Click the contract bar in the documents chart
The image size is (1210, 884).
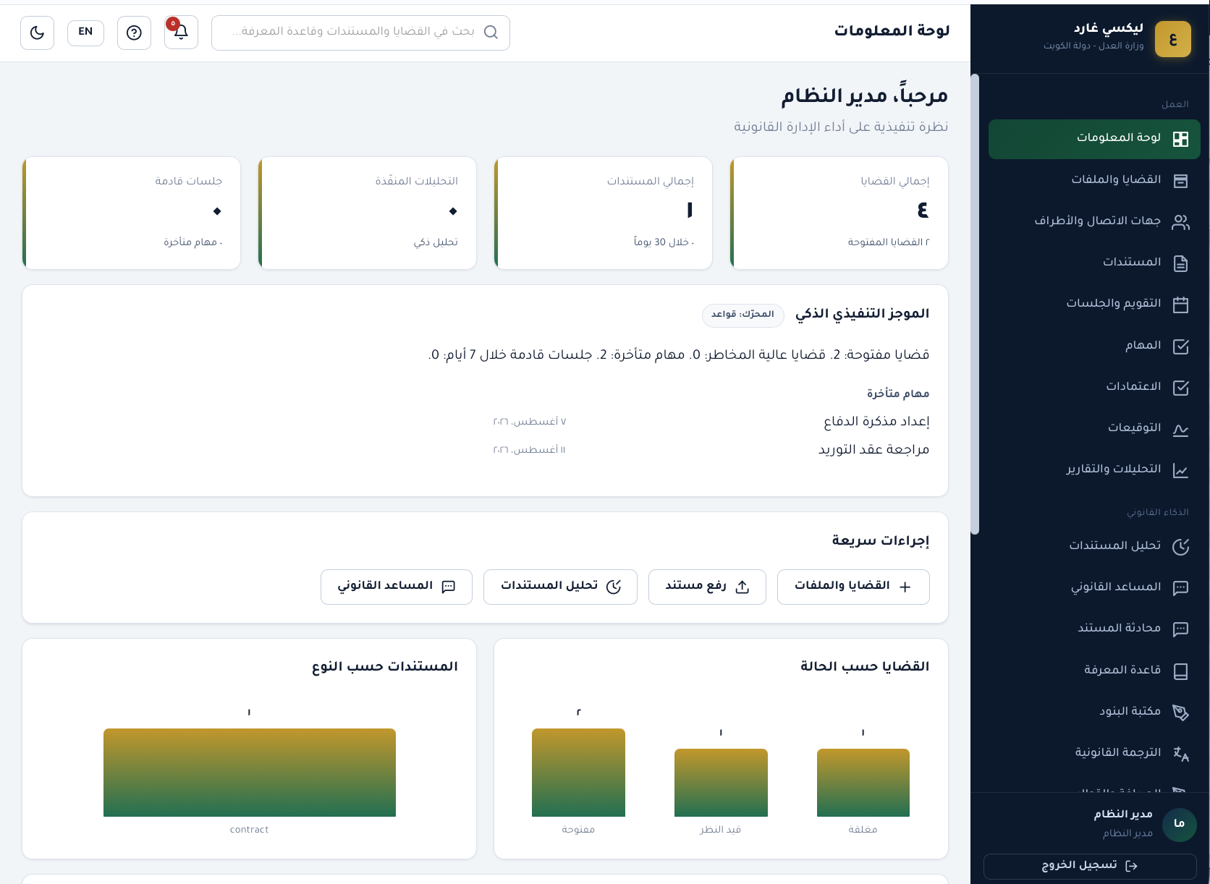[250, 773]
